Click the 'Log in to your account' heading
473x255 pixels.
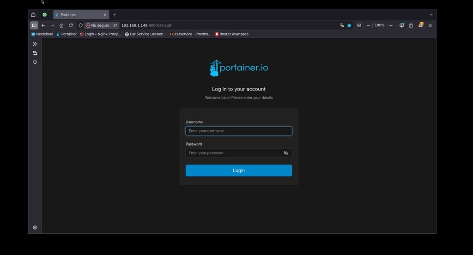(x=239, y=89)
